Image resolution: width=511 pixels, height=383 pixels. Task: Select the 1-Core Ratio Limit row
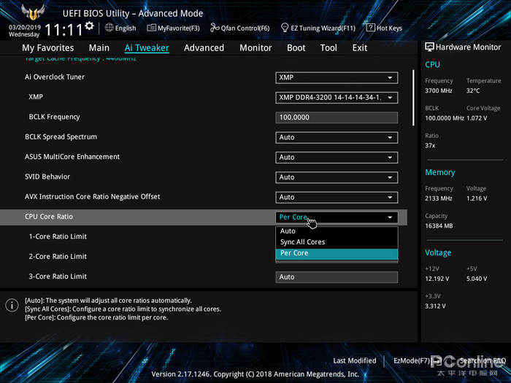[x=58, y=236]
